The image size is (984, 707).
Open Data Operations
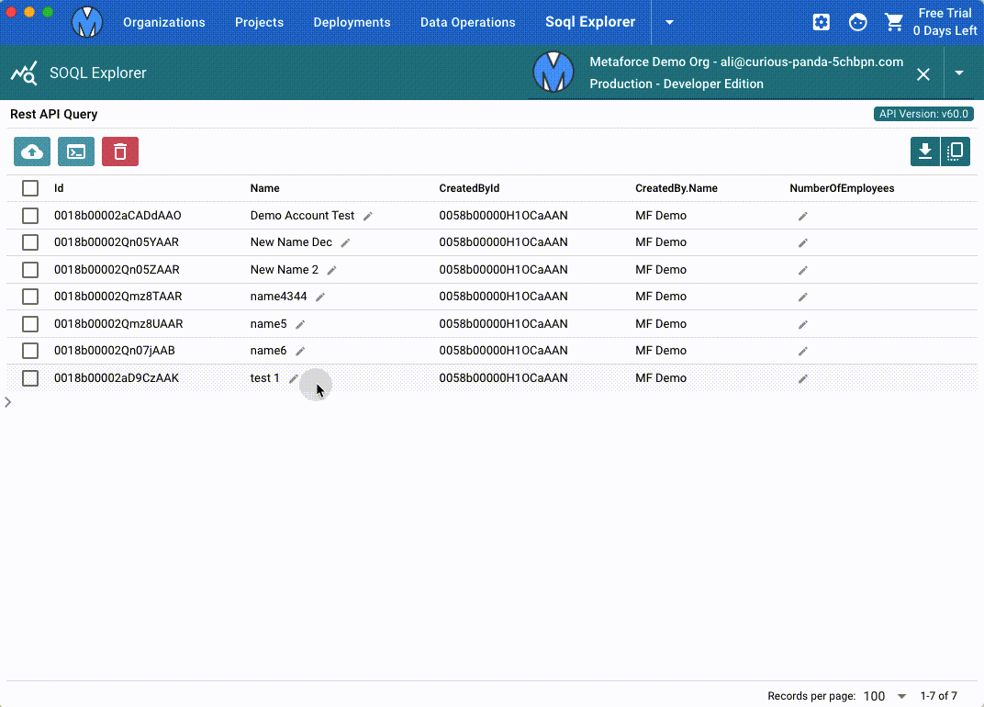point(467,22)
